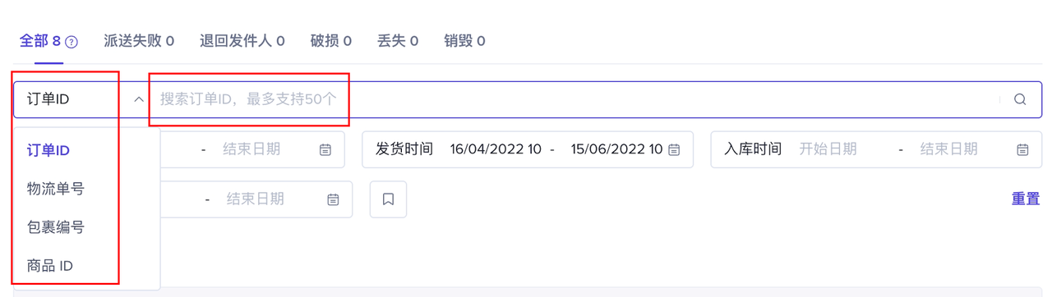Viewport: 1052px width, 297px height.
Task: Click the 重置 reset link
Action: (1026, 199)
